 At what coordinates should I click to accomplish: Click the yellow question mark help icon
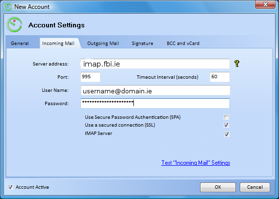click(237, 64)
